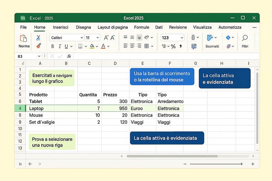Image resolution: width=272 pixels, height=181 pixels.
Task: Zoom in with the plus button
Action: click(x=253, y=164)
